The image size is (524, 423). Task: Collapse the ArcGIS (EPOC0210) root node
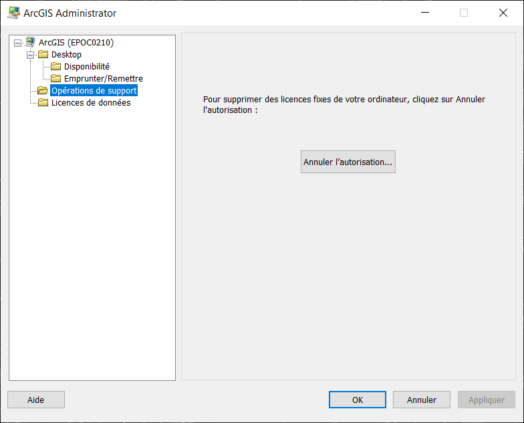point(17,43)
